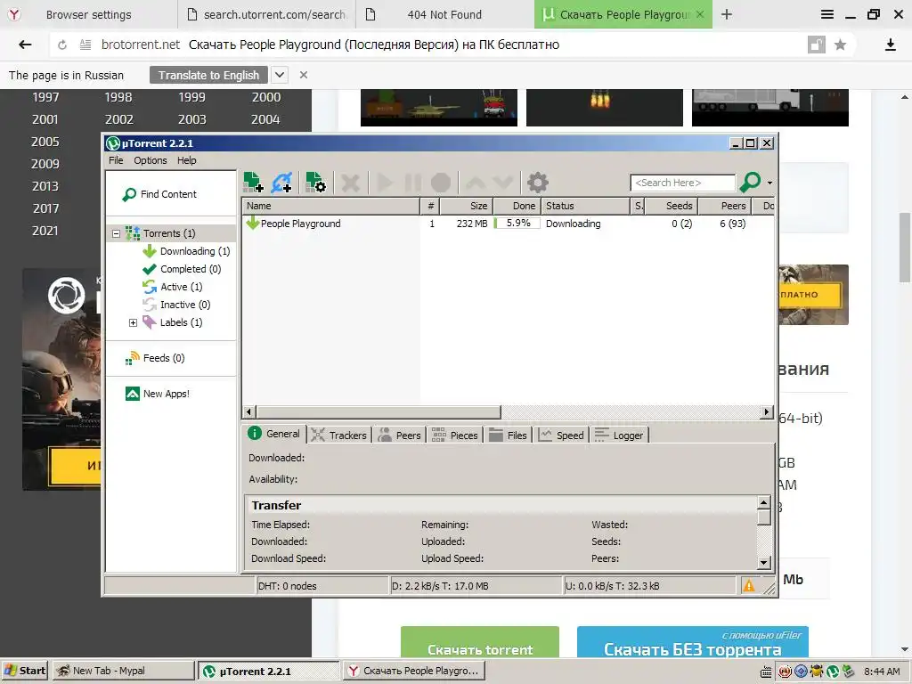Click the browser back arrow
Image resolution: width=912 pixels, height=684 pixels.
point(25,45)
